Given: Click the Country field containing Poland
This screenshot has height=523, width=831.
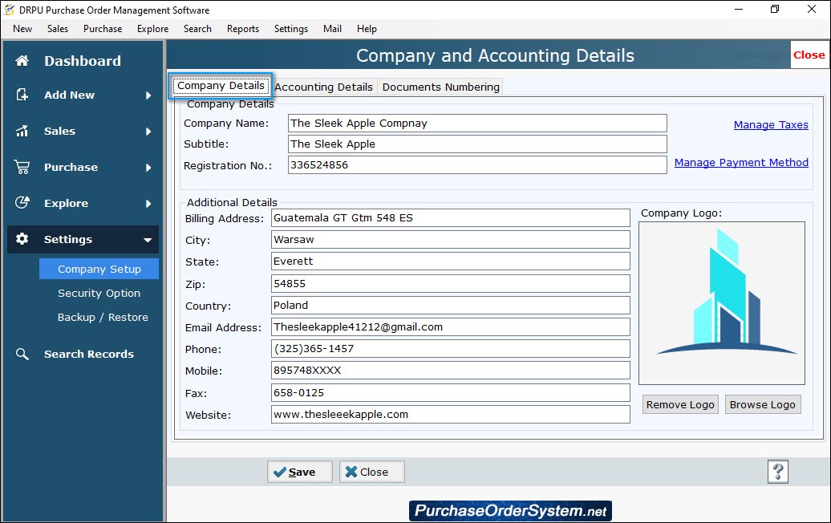Looking at the screenshot, I should click(451, 305).
